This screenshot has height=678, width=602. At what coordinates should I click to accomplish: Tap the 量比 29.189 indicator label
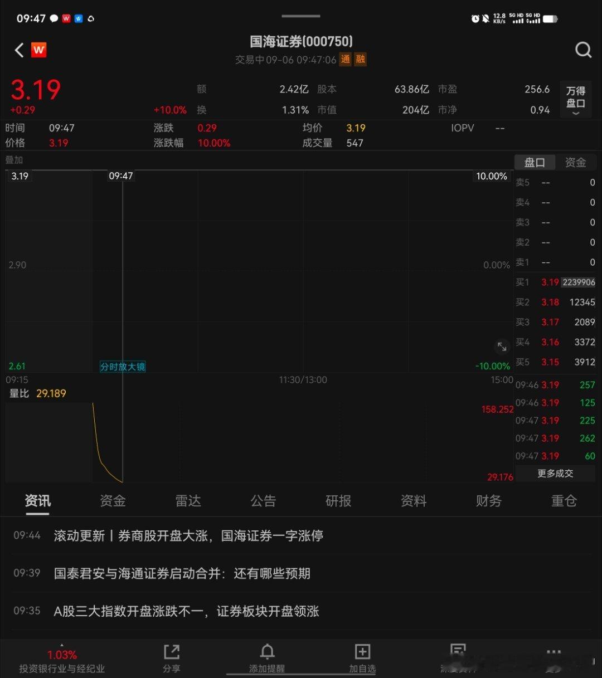pos(37,393)
